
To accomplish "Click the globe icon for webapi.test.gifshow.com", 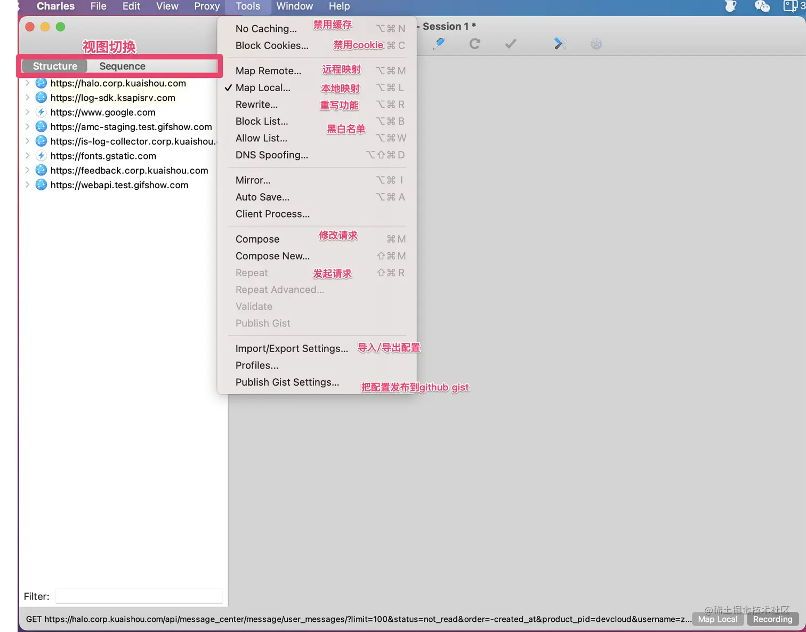I will pos(41,185).
